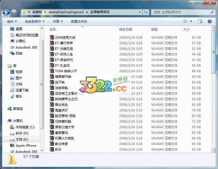The image size is (218, 169).
Task: Open the 图片 library
Action: coord(16,78)
